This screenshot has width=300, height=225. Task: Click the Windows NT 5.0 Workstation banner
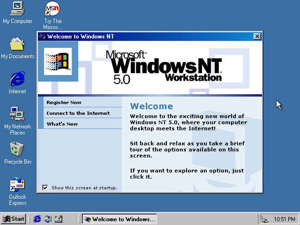tap(150, 67)
